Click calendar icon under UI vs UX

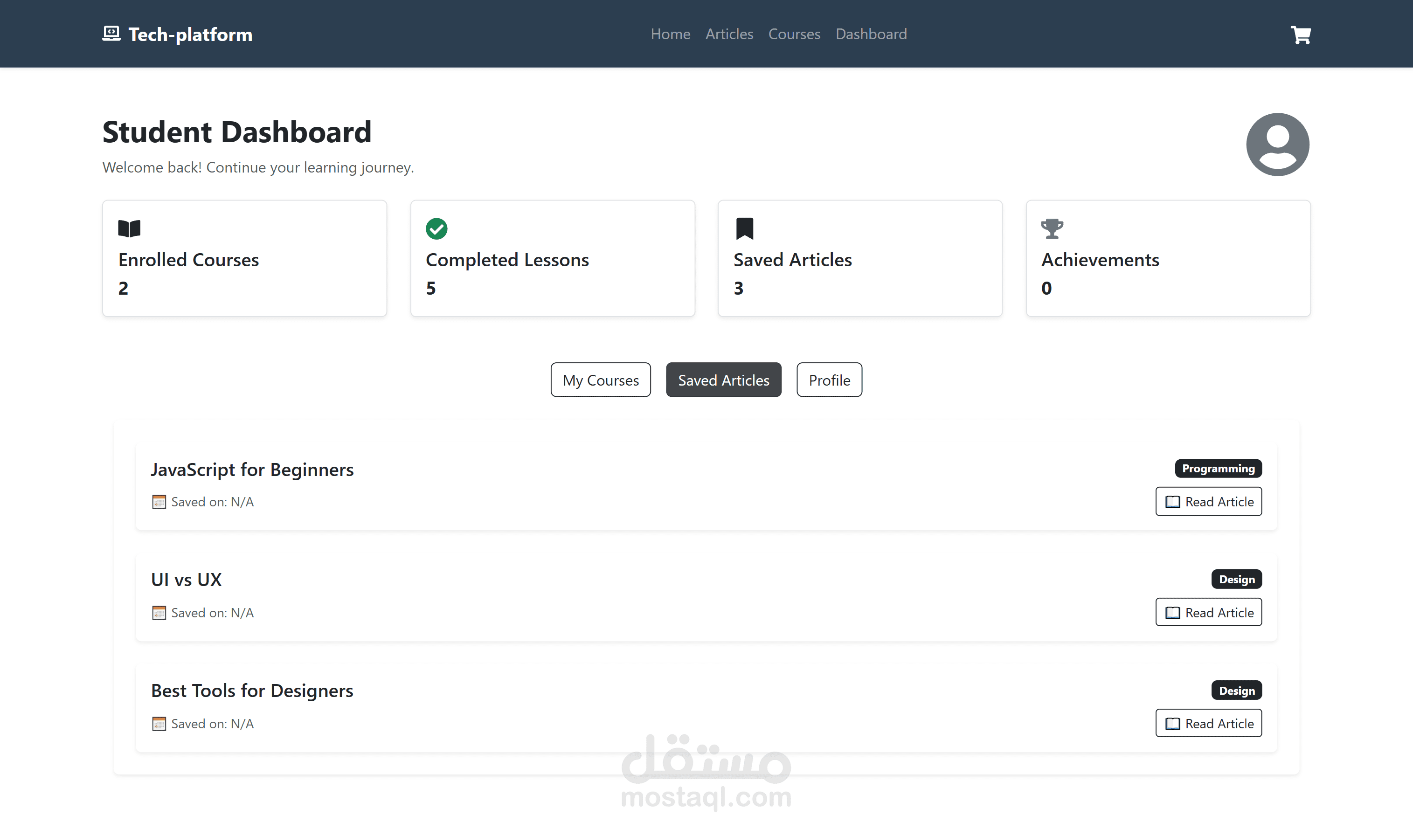click(x=159, y=613)
